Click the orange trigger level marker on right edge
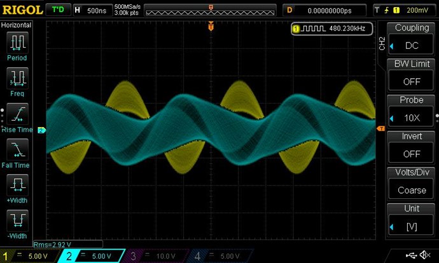This screenshot has width=439, height=263. click(380, 129)
